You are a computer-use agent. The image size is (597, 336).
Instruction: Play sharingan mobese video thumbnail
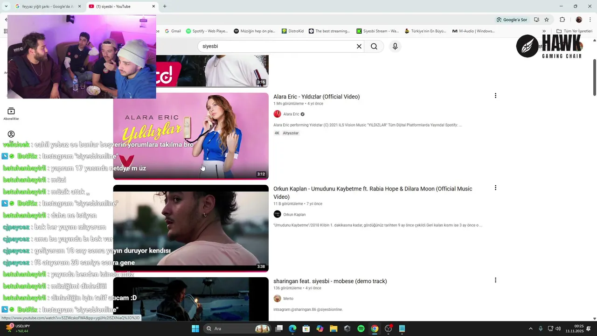[x=191, y=299]
